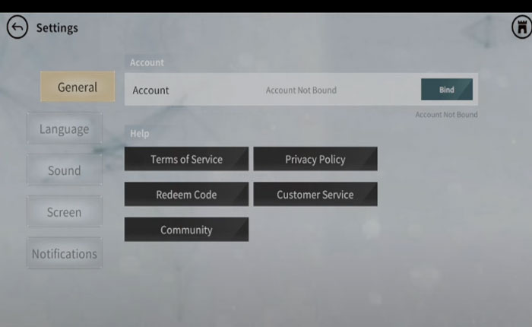This screenshot has height=327, width=532.
Task: Click the Account Not Bound status inside the row
Action: coord(301,90)
